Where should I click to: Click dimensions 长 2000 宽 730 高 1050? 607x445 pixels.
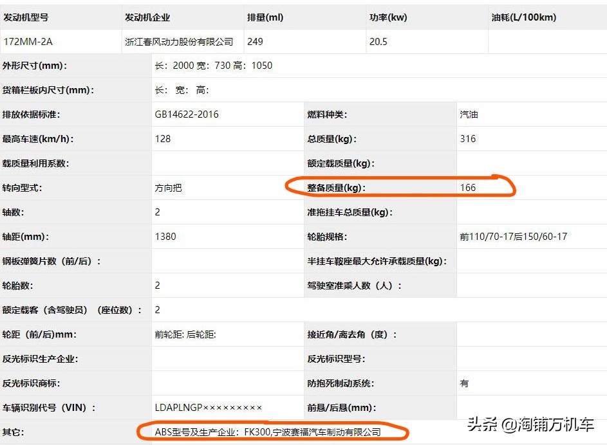214,65
